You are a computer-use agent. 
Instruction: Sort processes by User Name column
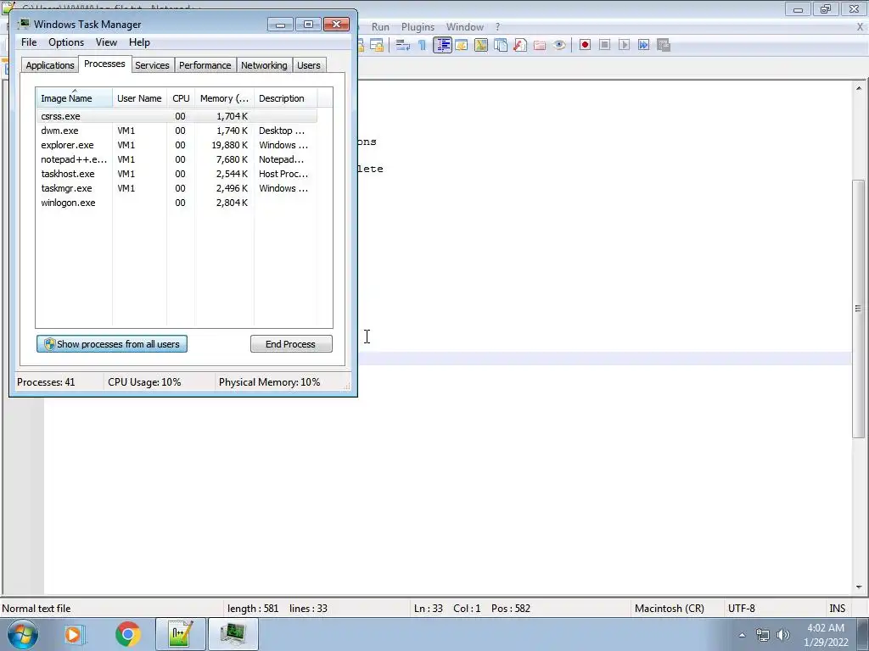(139, 98)
